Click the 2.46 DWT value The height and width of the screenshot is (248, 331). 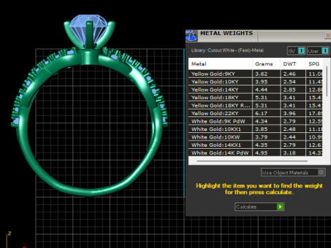point(290,74)
